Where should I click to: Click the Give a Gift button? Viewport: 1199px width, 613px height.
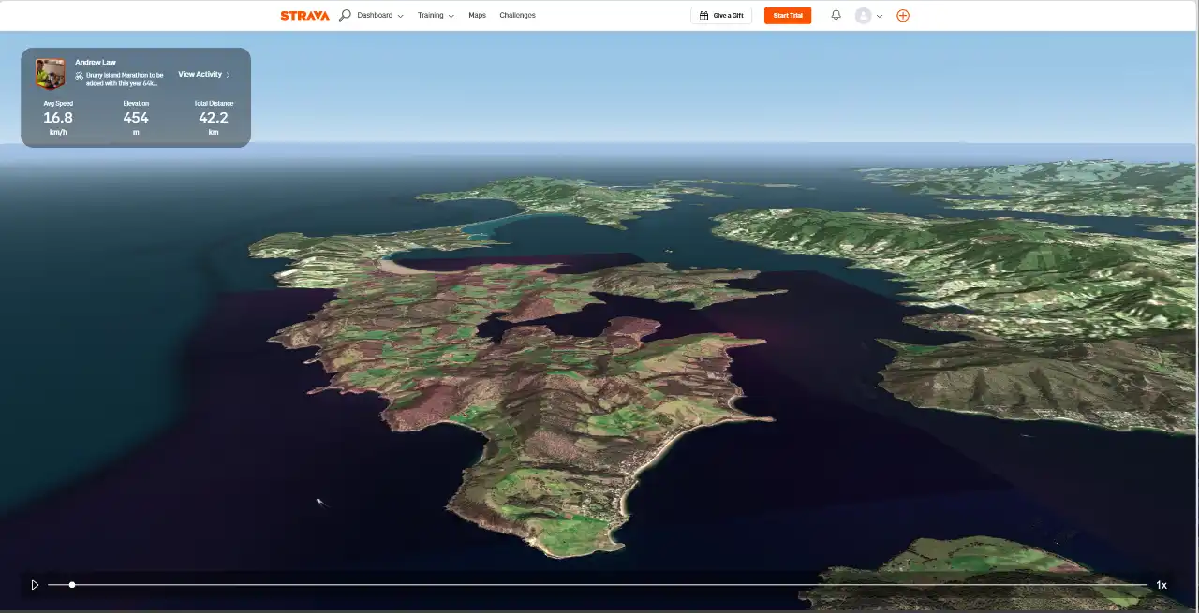[721, 15]
